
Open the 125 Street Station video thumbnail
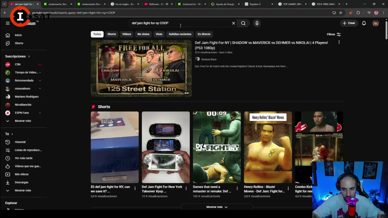(141, 68)
